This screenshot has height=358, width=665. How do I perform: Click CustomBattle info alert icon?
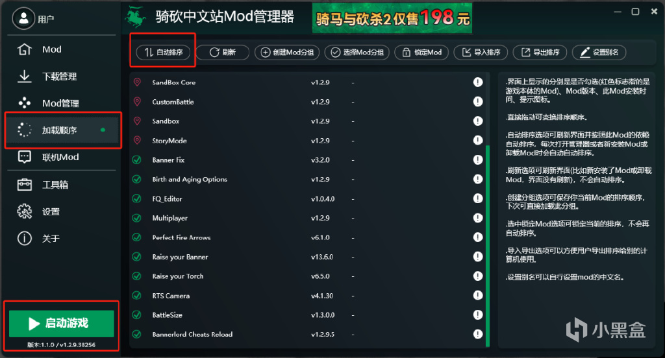[x=478, y=102]
